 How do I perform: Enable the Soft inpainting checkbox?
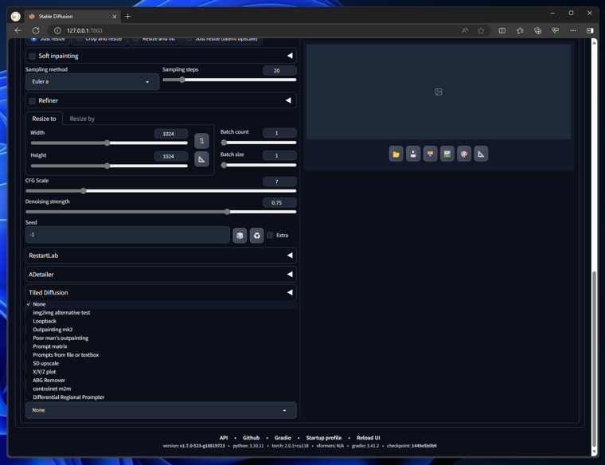point(33,56)
